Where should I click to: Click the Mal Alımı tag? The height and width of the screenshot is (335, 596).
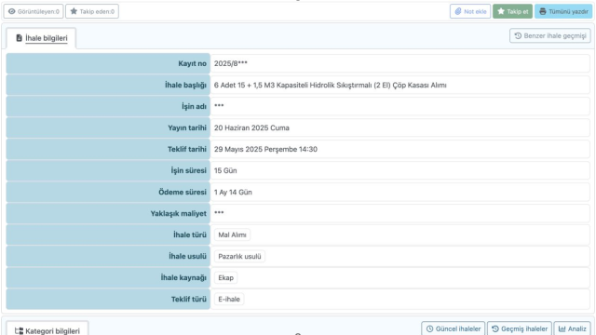[x=232, y=234]
